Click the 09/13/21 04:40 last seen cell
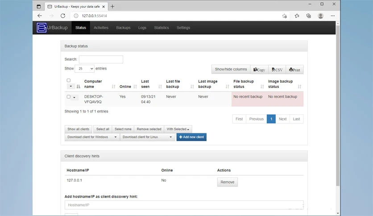The image size is (373, 216). coord(148,99)
